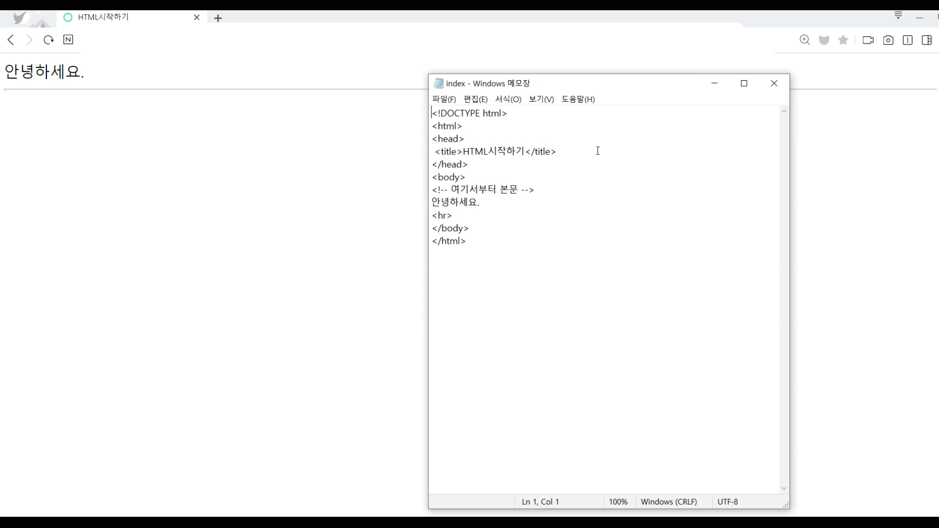Viewport: 939px width, 528px height.
Task: Click the browser back arrow
Action: pyautogui.click(x=11, y=40)
